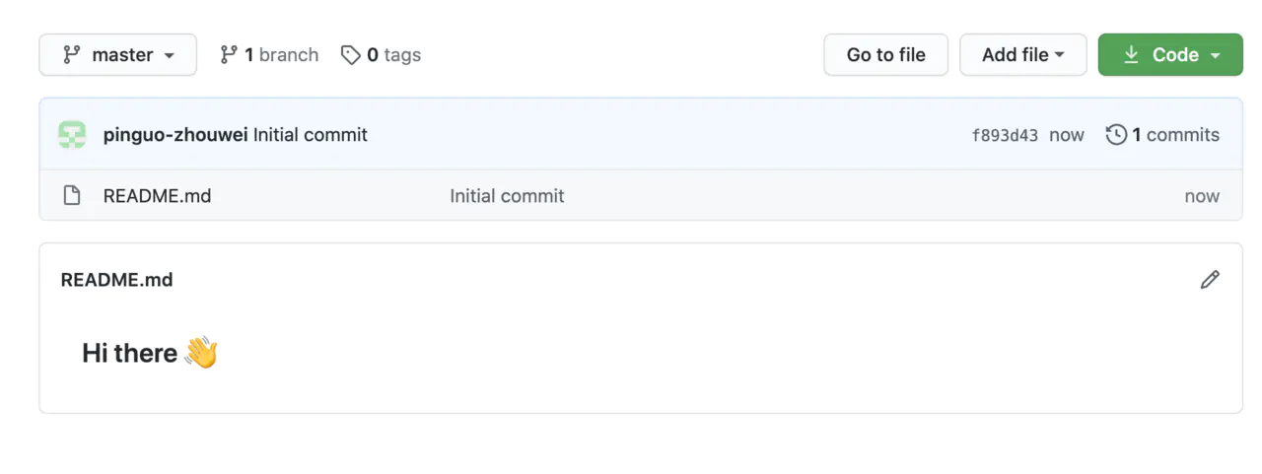Click the Go to file button

click(885, 55)
